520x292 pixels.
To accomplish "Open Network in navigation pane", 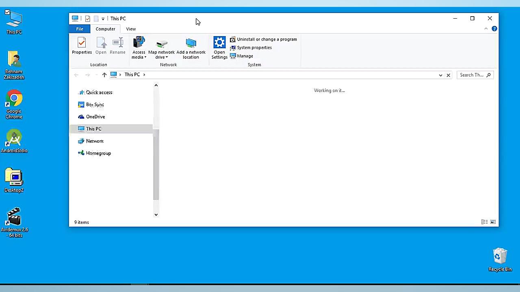I will [x=95, y=141].
